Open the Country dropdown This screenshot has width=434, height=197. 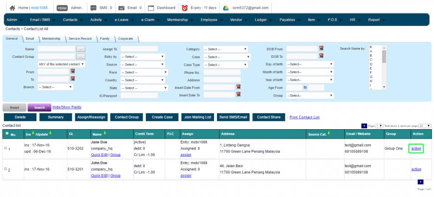pyautogui.click(x=143, y=80)
